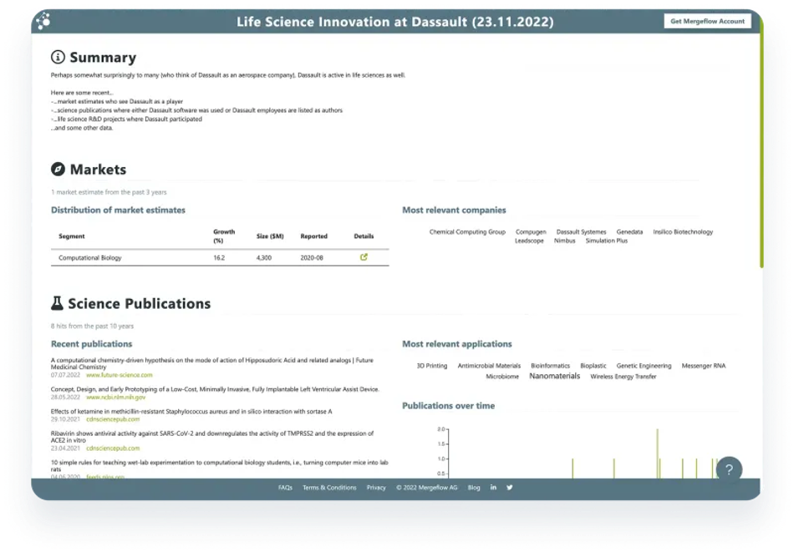Select Simulation Plus company tag
The width and height of the screenshot is (794, 552).
[607, 241]
